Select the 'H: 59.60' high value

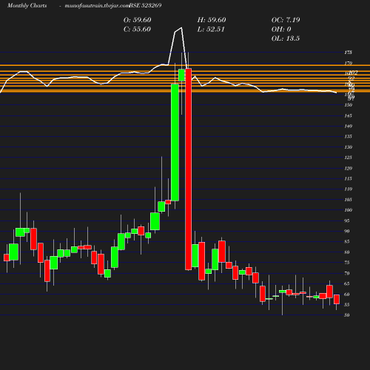212,20
